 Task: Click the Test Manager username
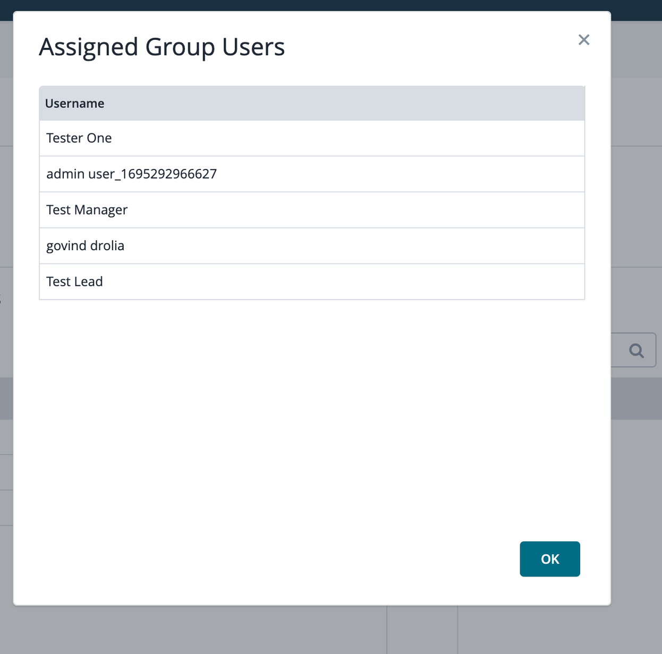87,210
